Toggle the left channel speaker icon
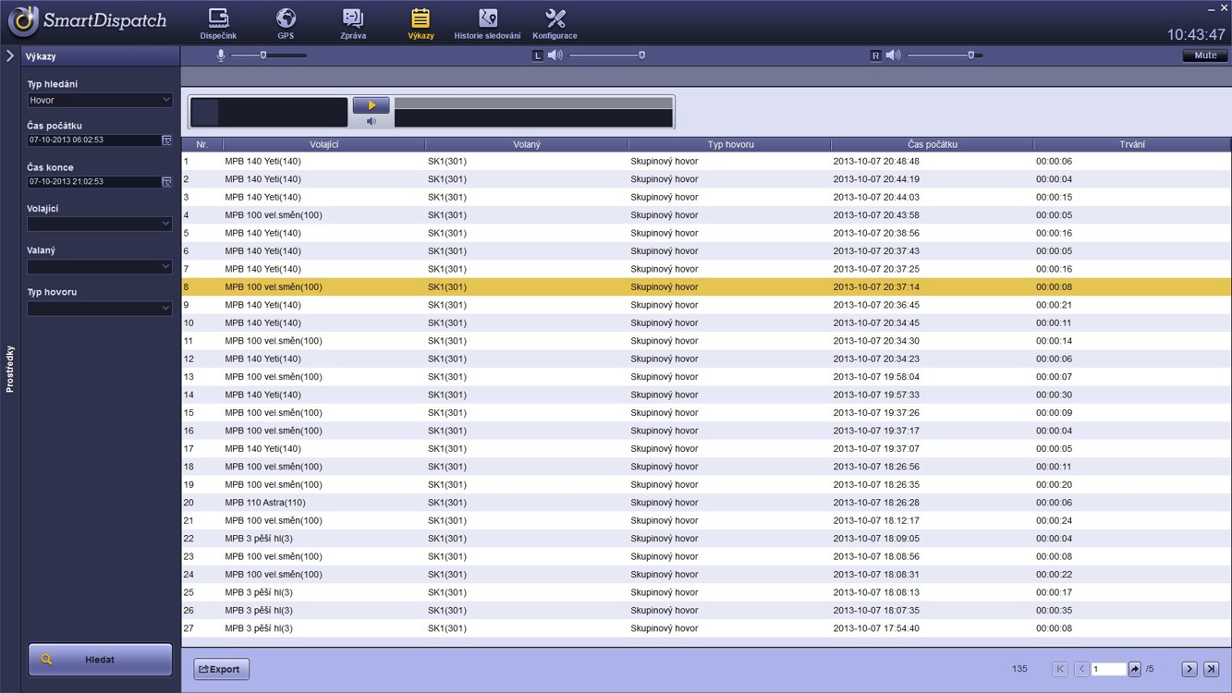The image size is (1232, 693). pyautogui.click(x=555, y=55)
